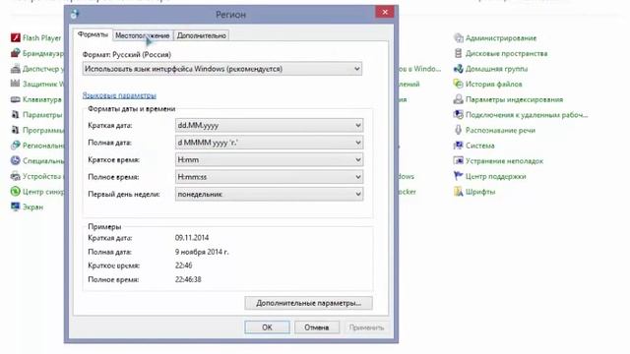Click the Администрирование icon

(x=458, y=38)
